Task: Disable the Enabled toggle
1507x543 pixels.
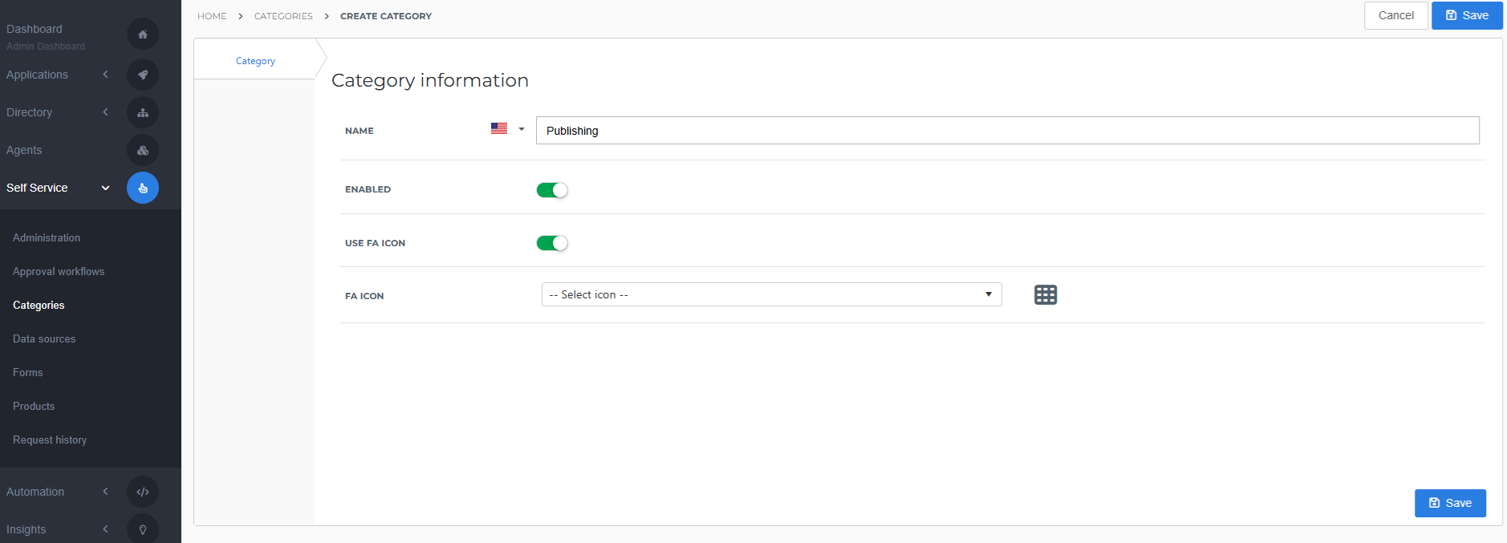Action: click(552, 190)
